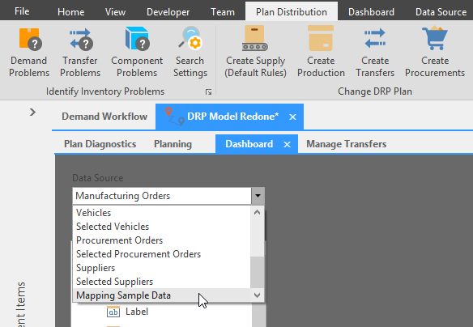
Task: Choose Procurement Orders option
Action: [162, 240]
